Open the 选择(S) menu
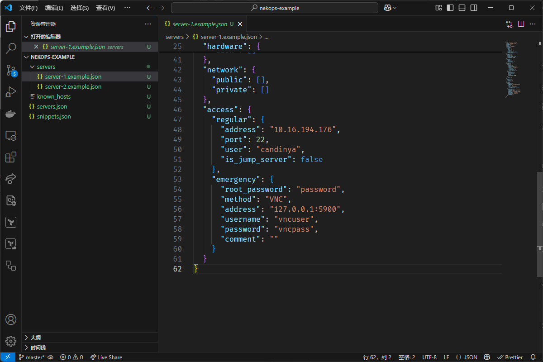543x362 pixels. pos(80,8)
